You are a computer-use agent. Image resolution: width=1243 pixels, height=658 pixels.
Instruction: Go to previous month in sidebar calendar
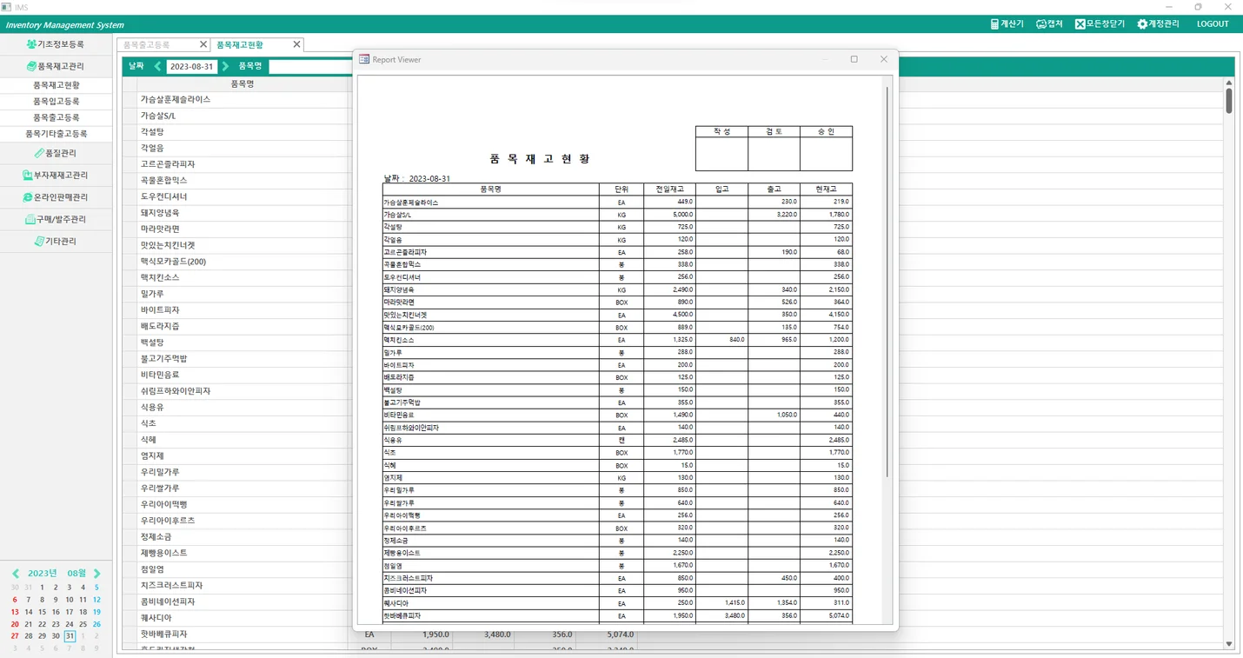[x=15, y=574]
